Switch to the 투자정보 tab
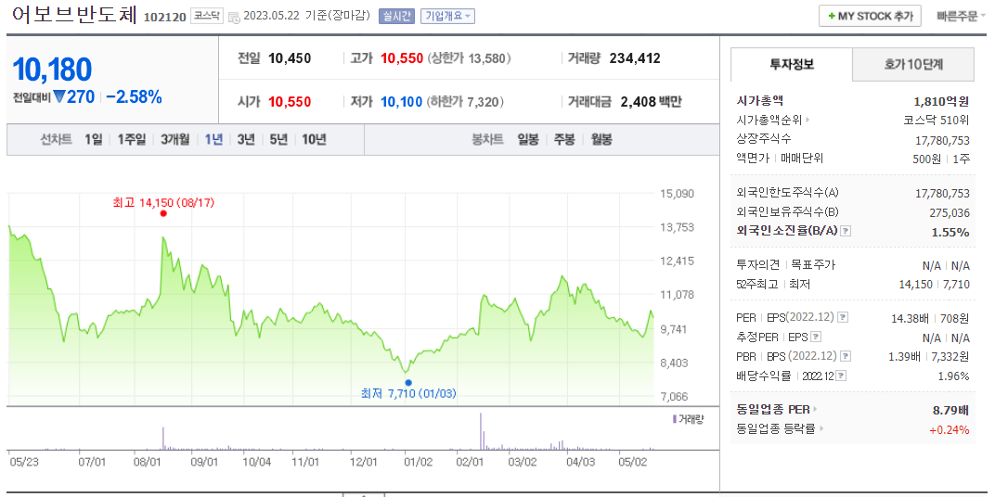Viewport: 995px width, 497px height. click(x=792, y=64)
